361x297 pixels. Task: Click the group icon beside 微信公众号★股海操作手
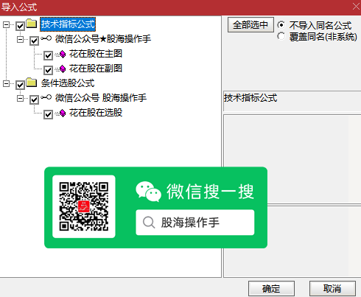pyautogui.click(x=46, y=38)
